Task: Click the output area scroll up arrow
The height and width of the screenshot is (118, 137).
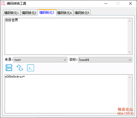Action: 130,77
